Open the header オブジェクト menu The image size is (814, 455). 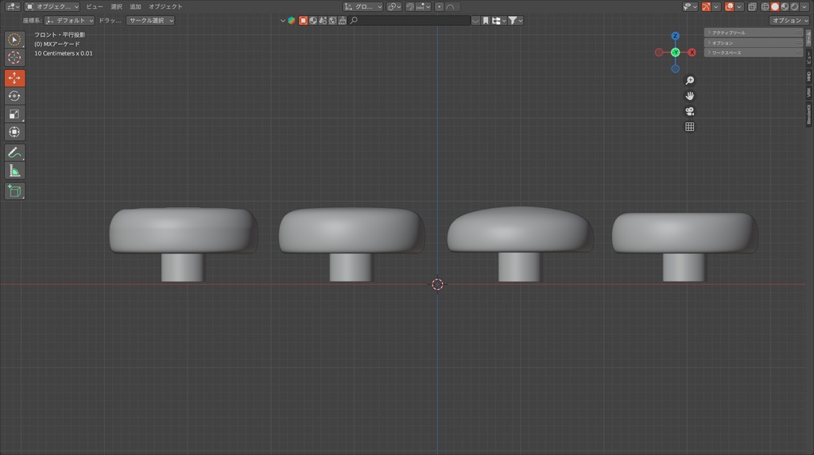165,6
